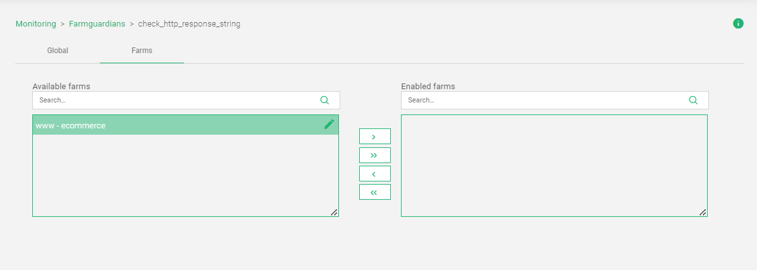Click empty area of Available farms list
Viewport: 757px width, 270px height.
pyautogui.click(x=185, y=175)
